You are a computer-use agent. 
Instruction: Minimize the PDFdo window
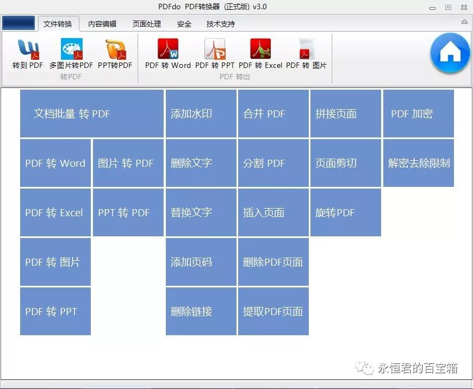(x=433, y=8)
